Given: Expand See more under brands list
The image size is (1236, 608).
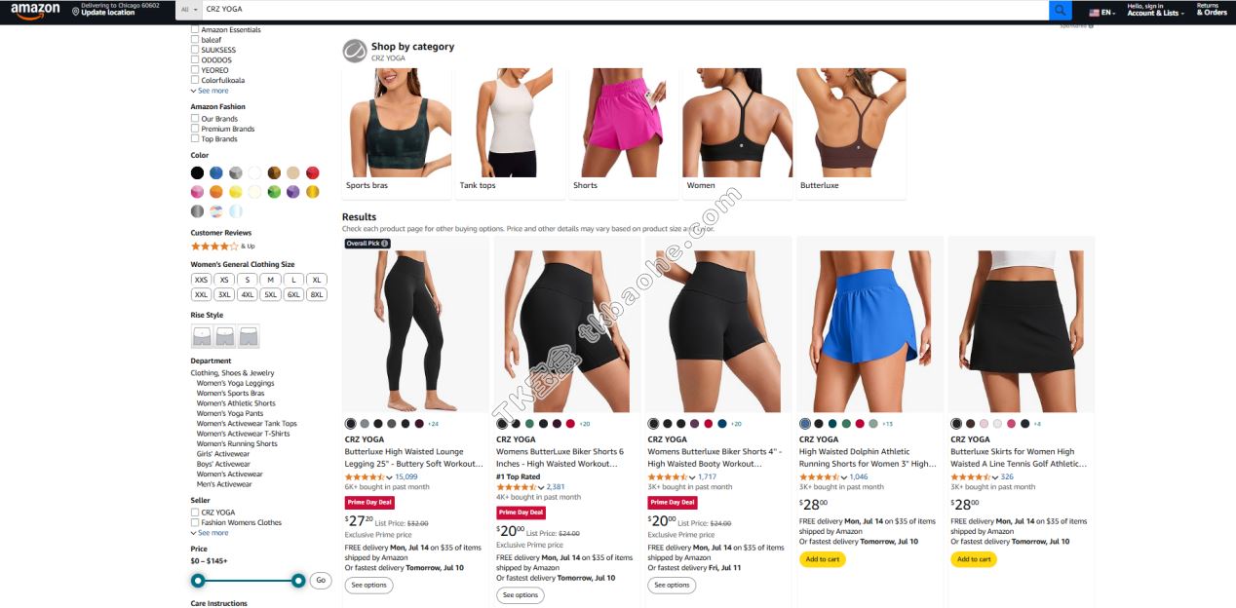Looking at the screenshot, I should click(x=210, y=91).
